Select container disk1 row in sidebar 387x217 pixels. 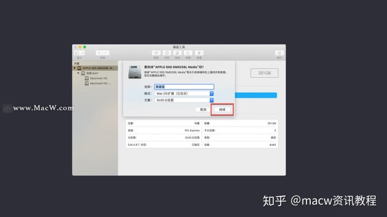point(95,73)
